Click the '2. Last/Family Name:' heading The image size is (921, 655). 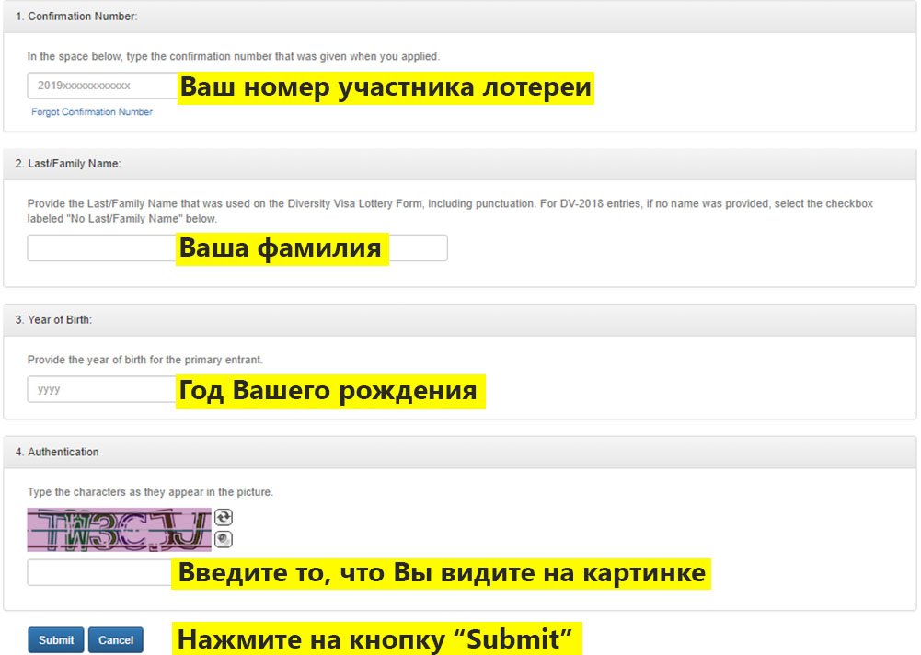click(68, 164)
